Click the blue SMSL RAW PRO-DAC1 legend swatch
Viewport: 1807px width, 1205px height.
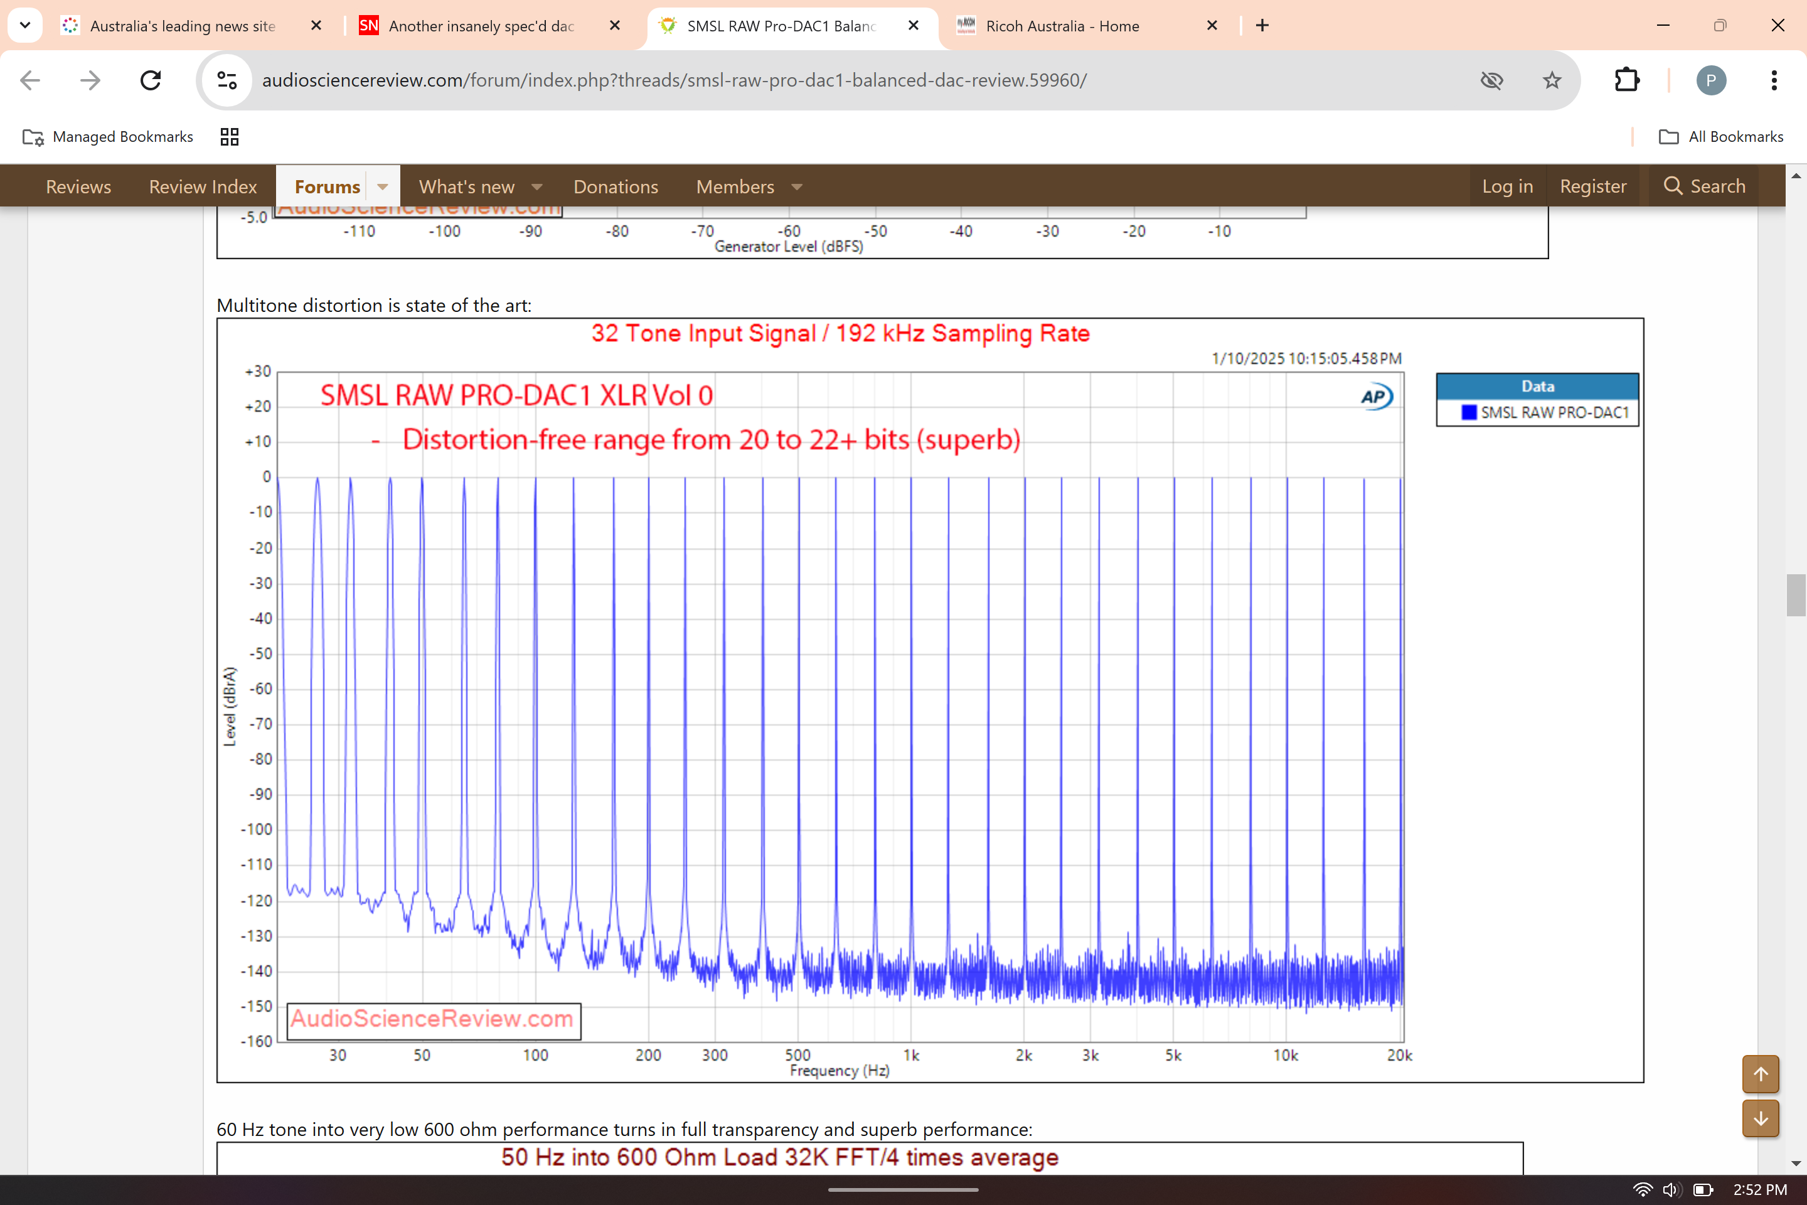(1468, 413)
